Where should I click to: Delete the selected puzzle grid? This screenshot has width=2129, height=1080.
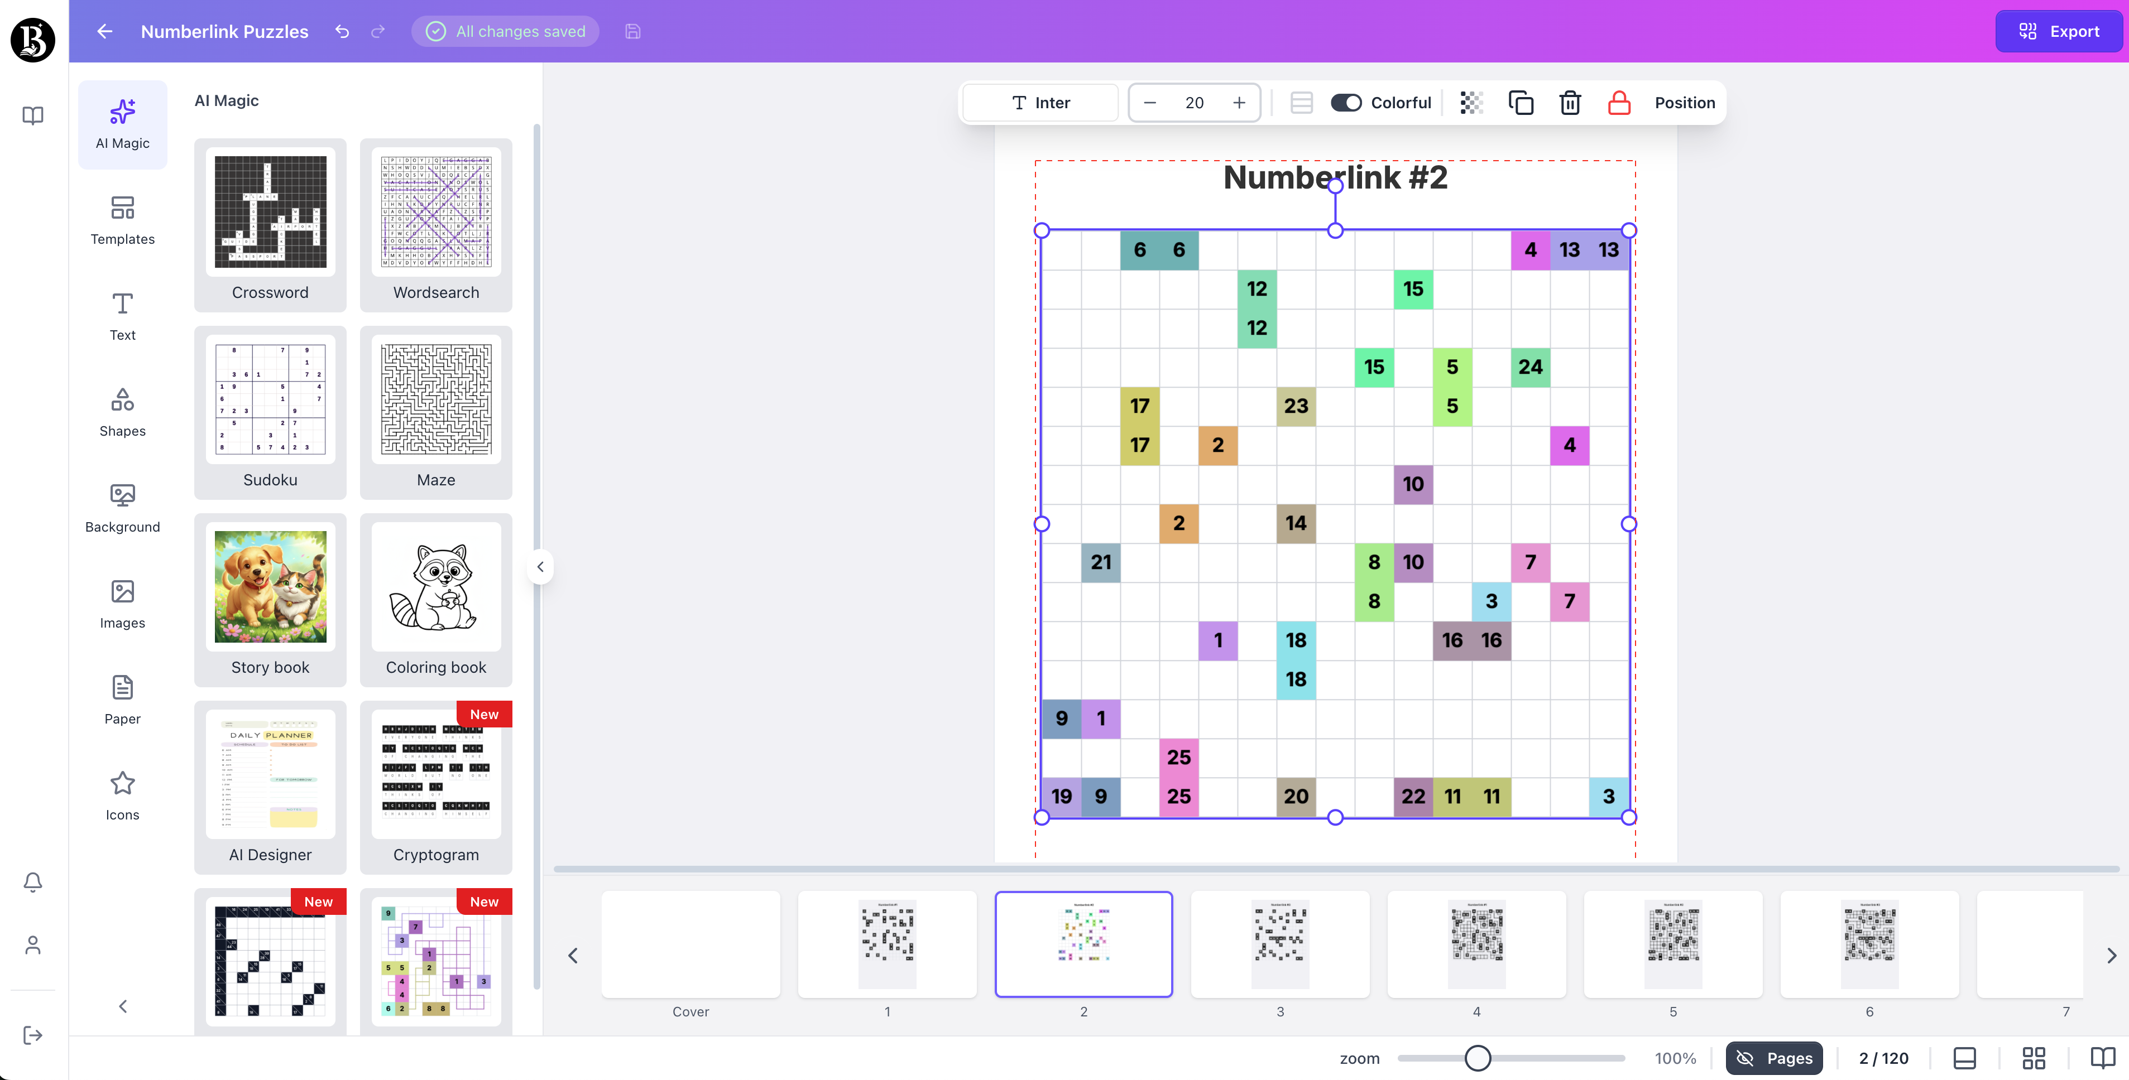(x=1570, y=103)
